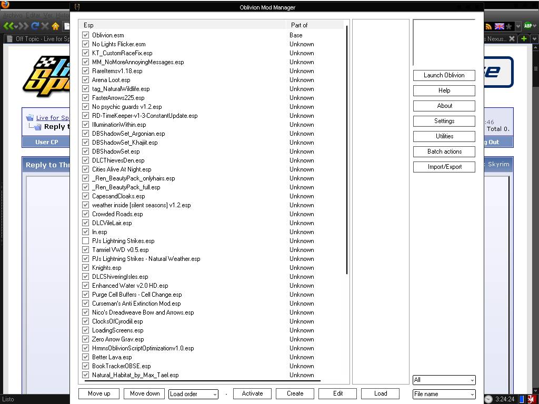Open a new Firefox tab with the green plus

(x=524, y=38)
